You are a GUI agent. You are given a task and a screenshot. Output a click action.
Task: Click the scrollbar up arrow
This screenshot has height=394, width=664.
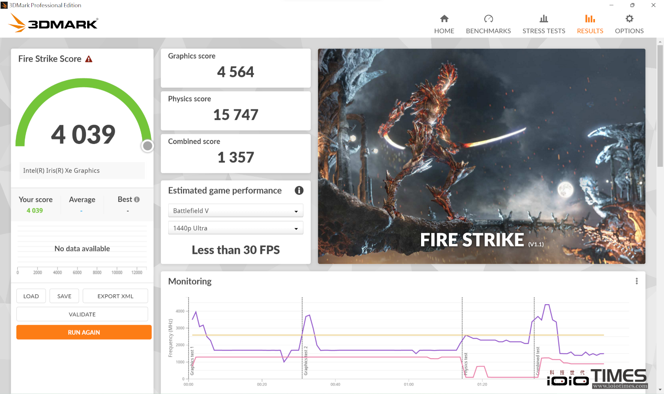660,42
